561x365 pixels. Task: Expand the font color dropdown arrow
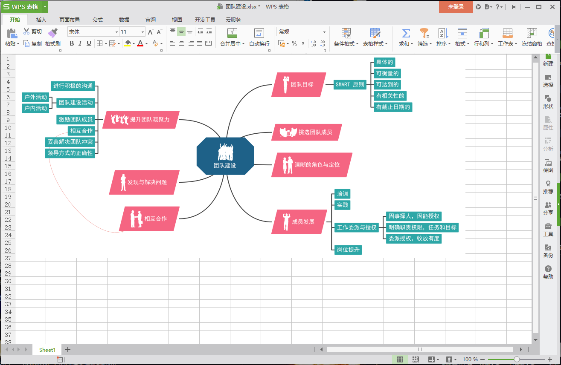pos(146,44)
